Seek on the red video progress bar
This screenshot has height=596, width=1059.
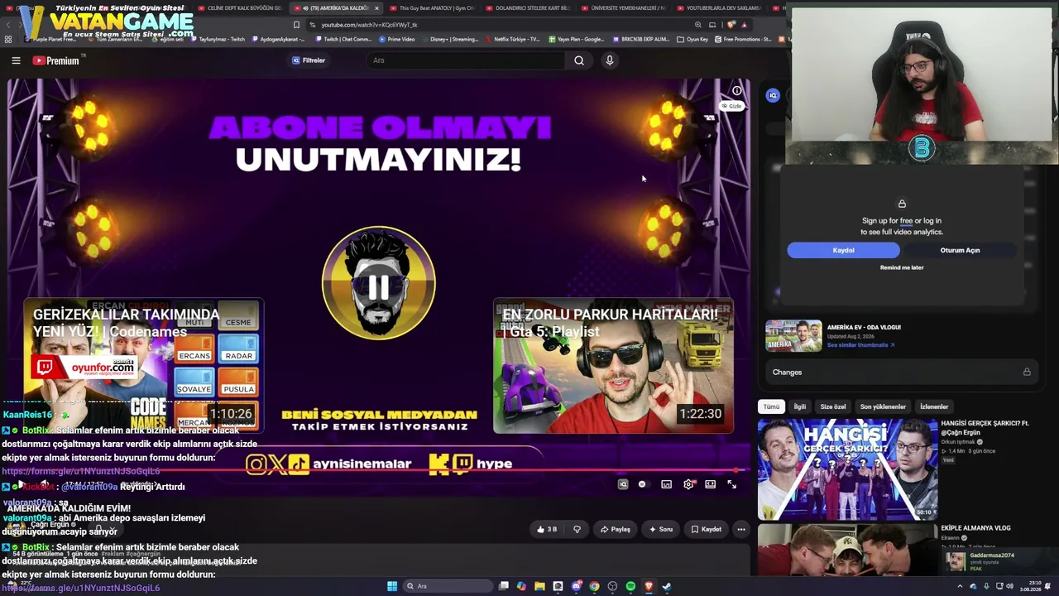[x=379, y=472]
